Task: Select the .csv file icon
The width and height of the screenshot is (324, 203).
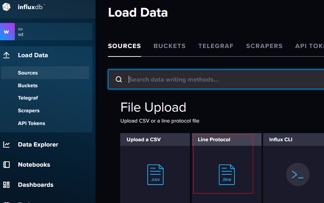Action: (155, 175)
